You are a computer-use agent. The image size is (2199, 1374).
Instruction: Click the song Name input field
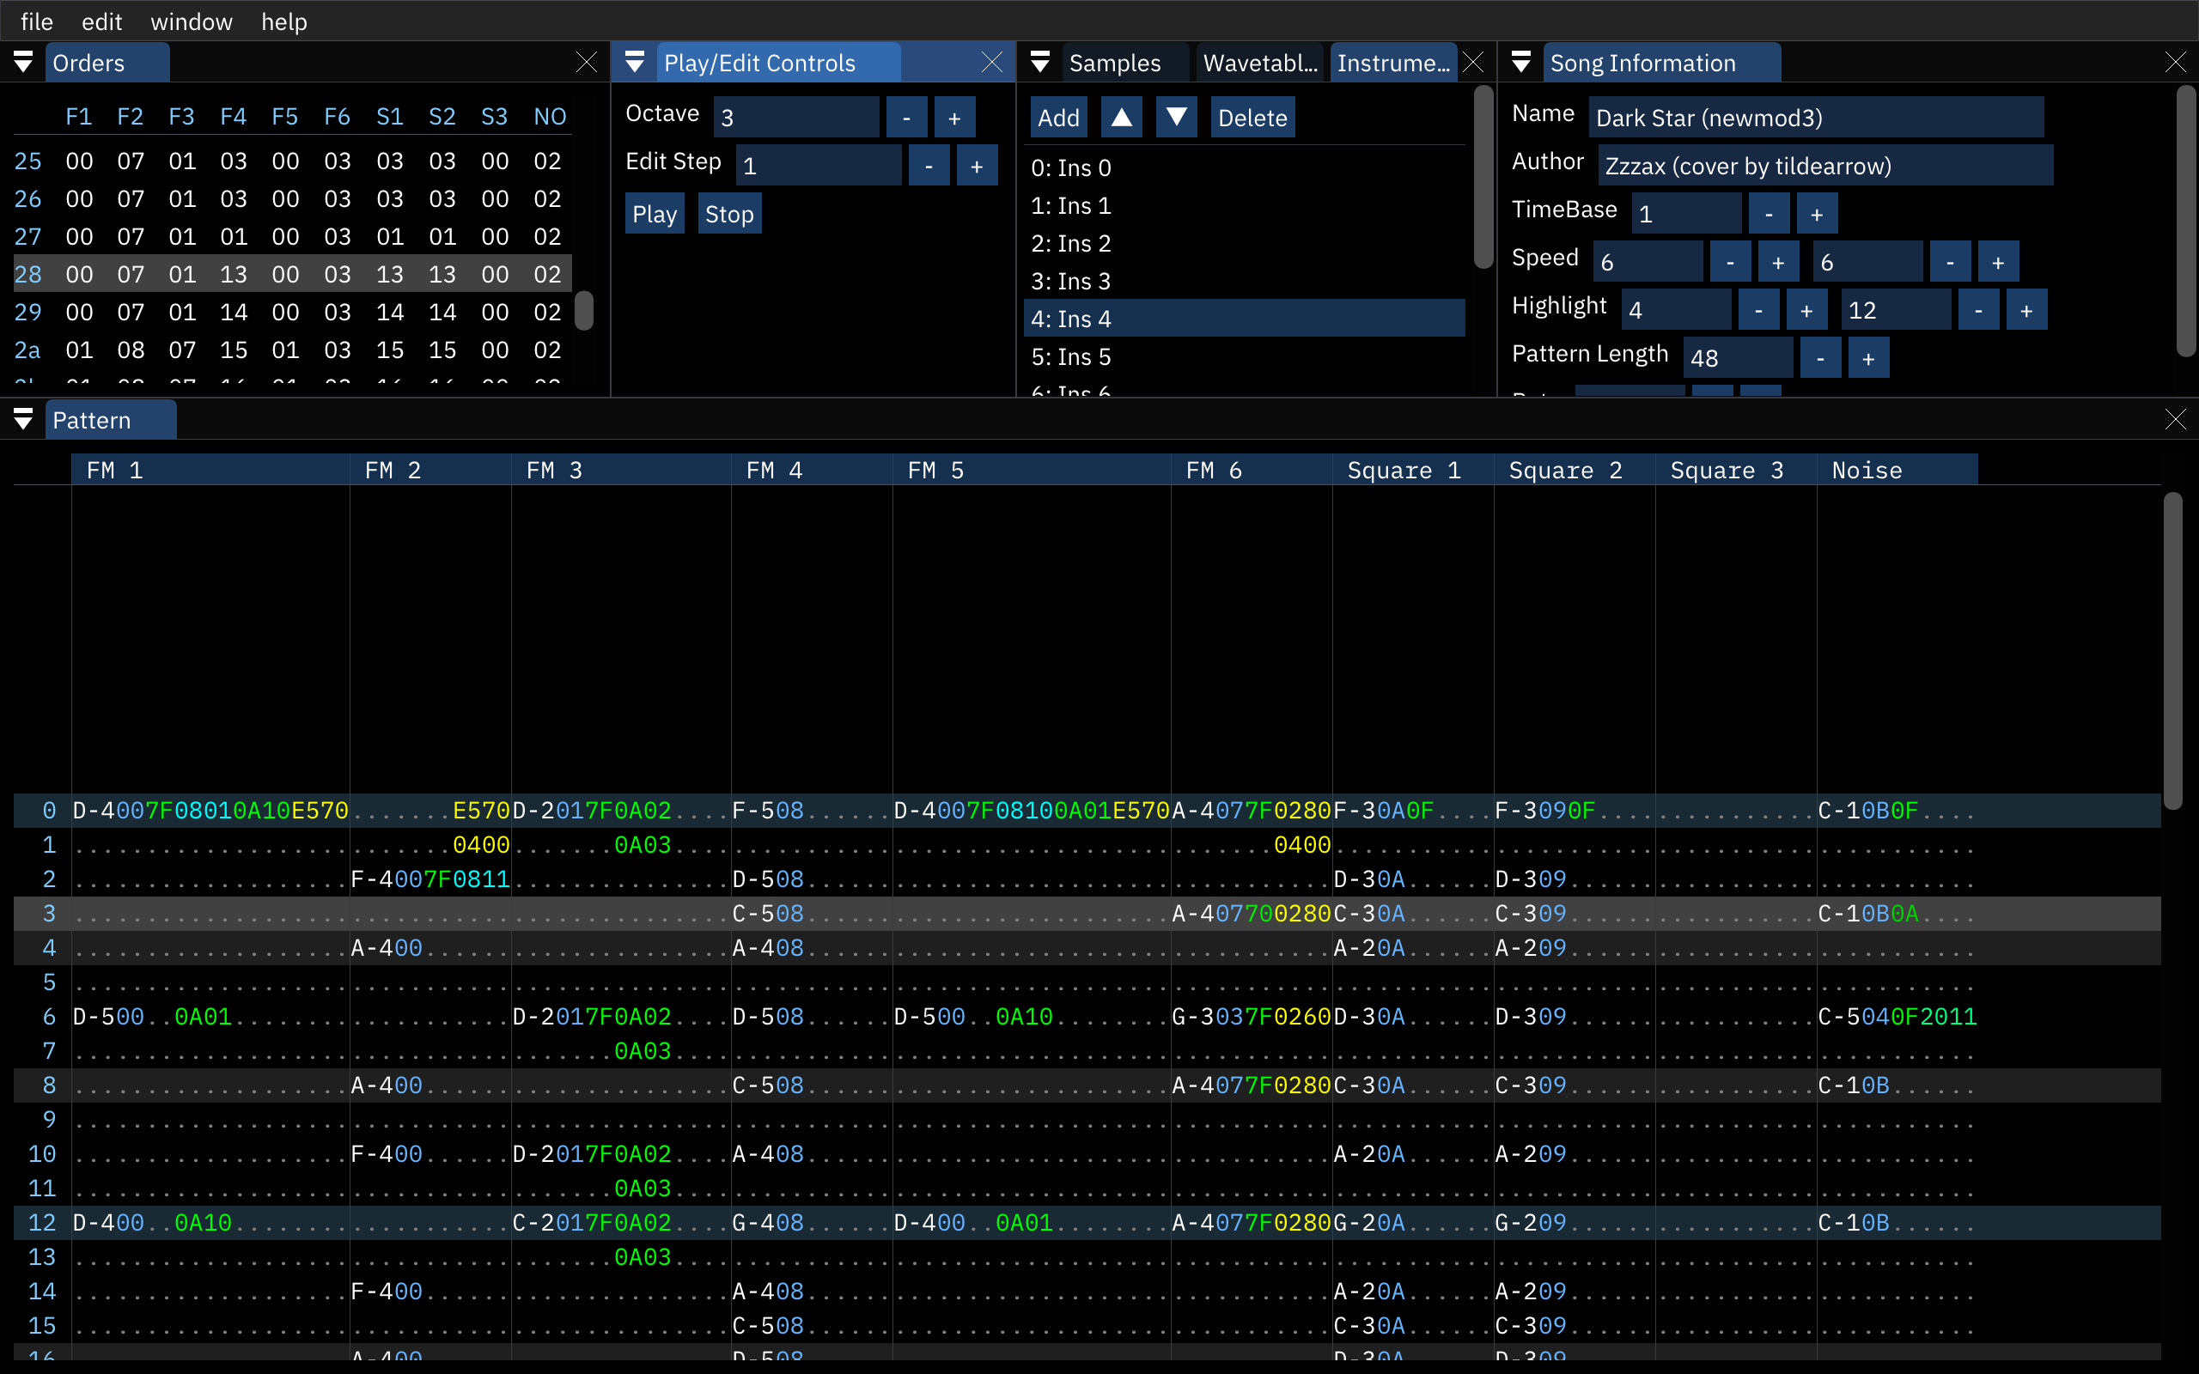(1815, 118)
